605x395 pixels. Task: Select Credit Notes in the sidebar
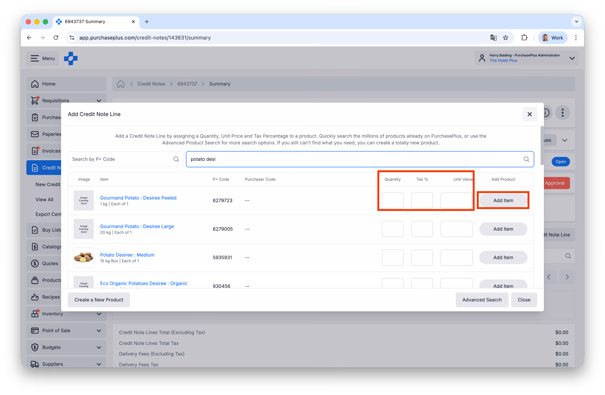[45, 168]
